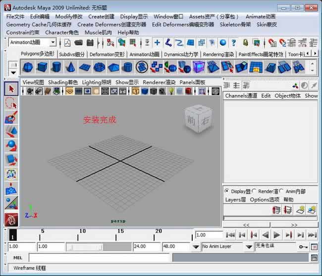
Task: Select the Universal Manipulator tool
Action: click(x=11, y=174)
